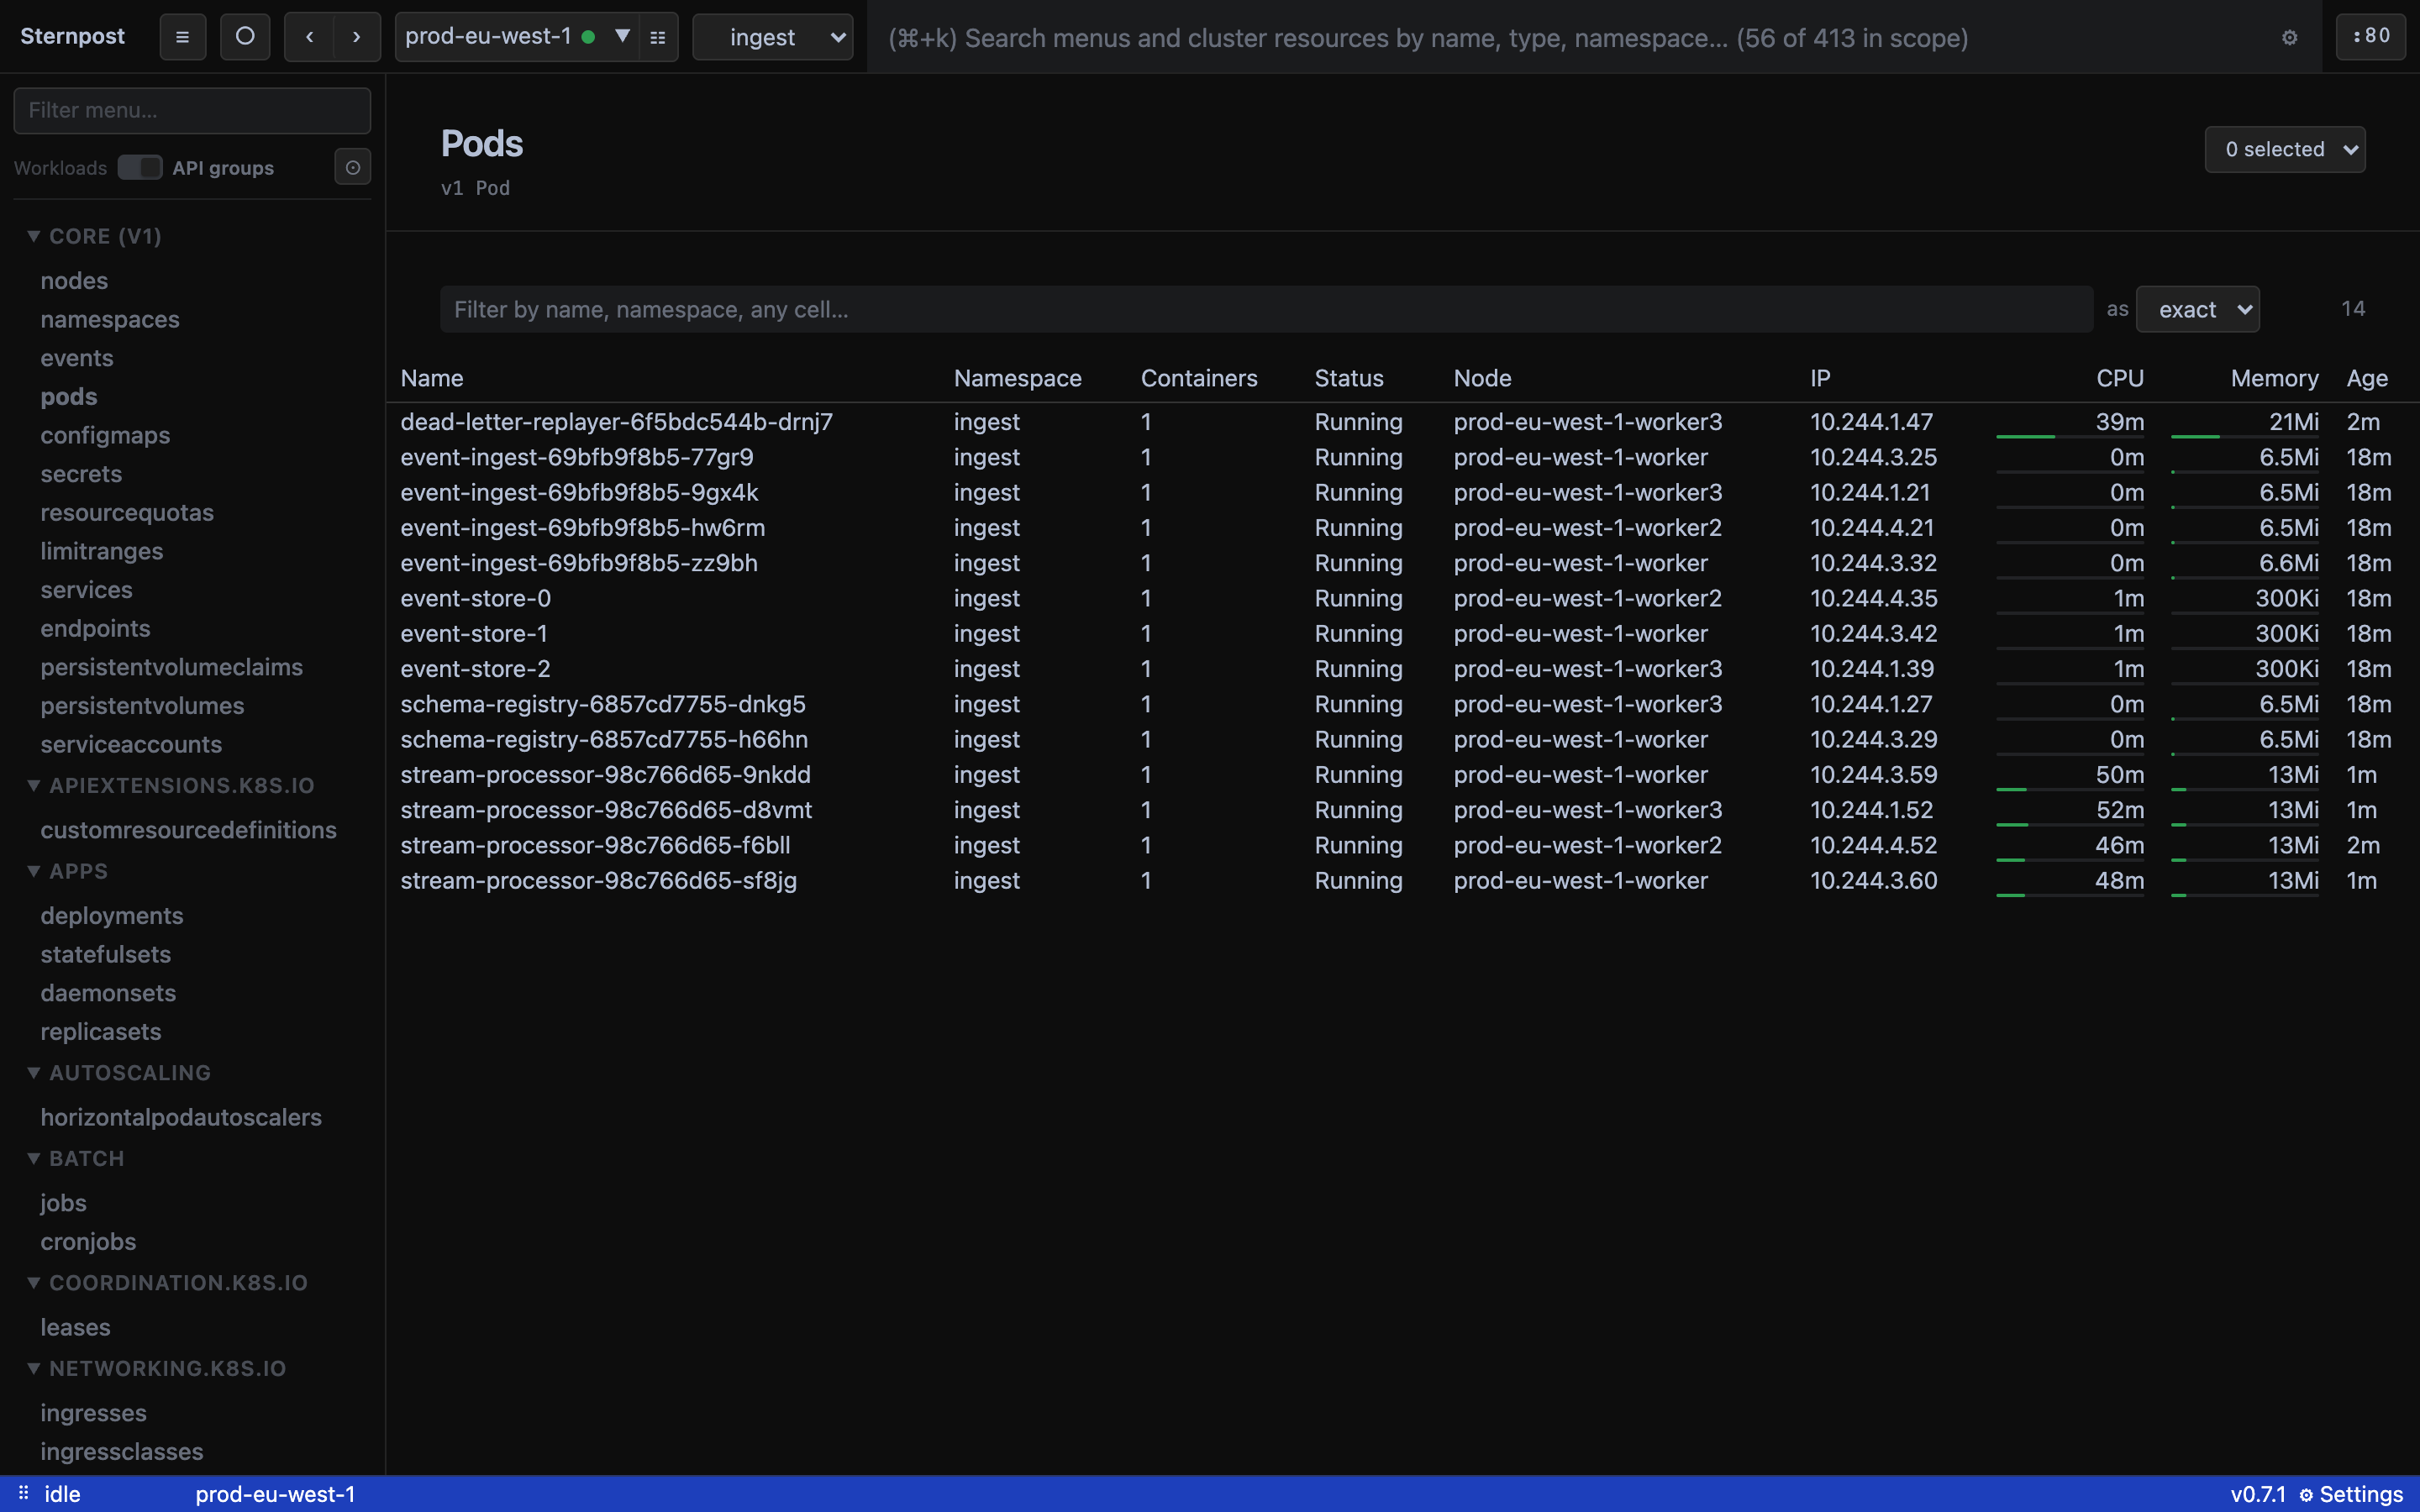Open configmaps in the sidebar
2420x1512 pixels.
tap(105, 435)
